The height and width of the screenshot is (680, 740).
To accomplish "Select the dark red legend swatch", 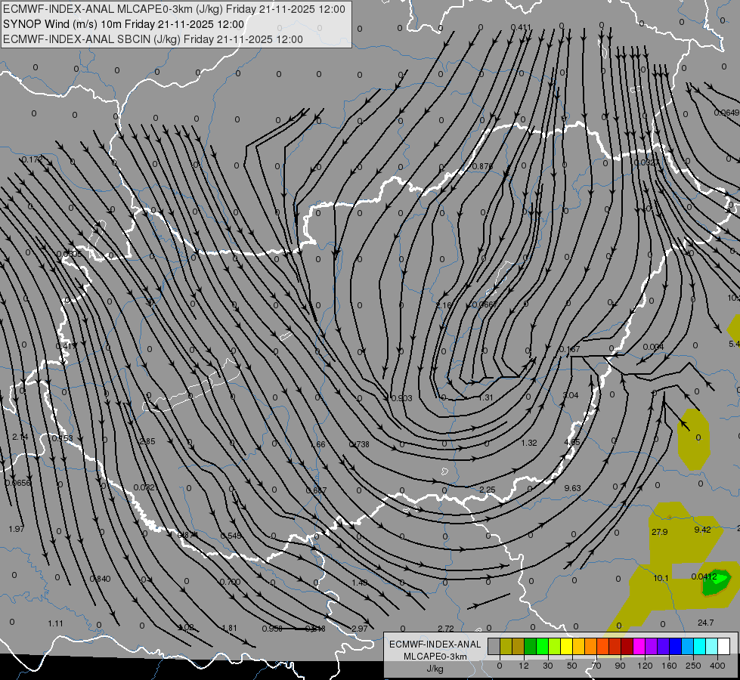I will coord(627,646).
